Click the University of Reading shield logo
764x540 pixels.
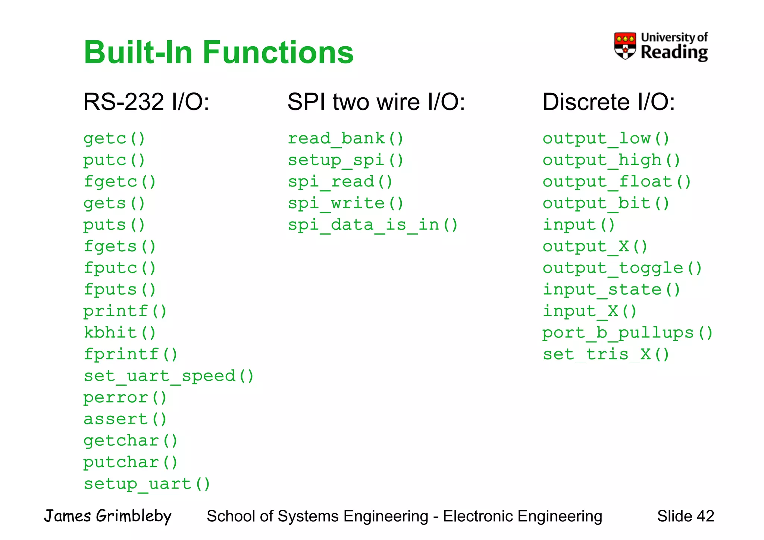point(625,46)
